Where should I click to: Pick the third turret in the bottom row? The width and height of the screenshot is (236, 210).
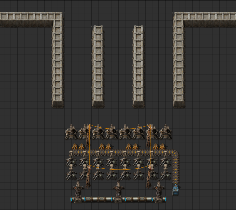(98, 175)
